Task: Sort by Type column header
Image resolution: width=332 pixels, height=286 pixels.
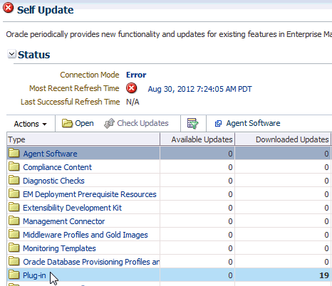Action: click(83, 139)
